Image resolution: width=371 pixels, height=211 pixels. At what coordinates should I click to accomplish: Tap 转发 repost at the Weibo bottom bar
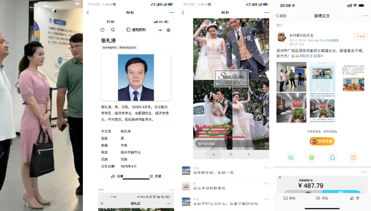coord(290,198)
